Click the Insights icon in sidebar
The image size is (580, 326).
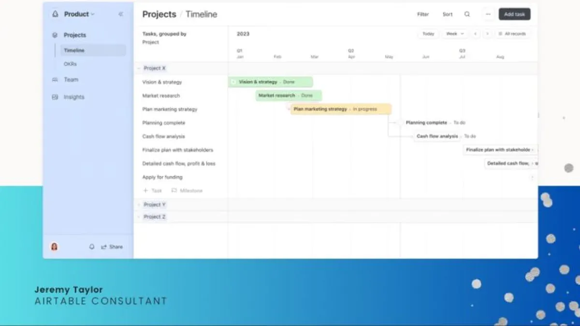pyautogui.click(x=55, y=97)
